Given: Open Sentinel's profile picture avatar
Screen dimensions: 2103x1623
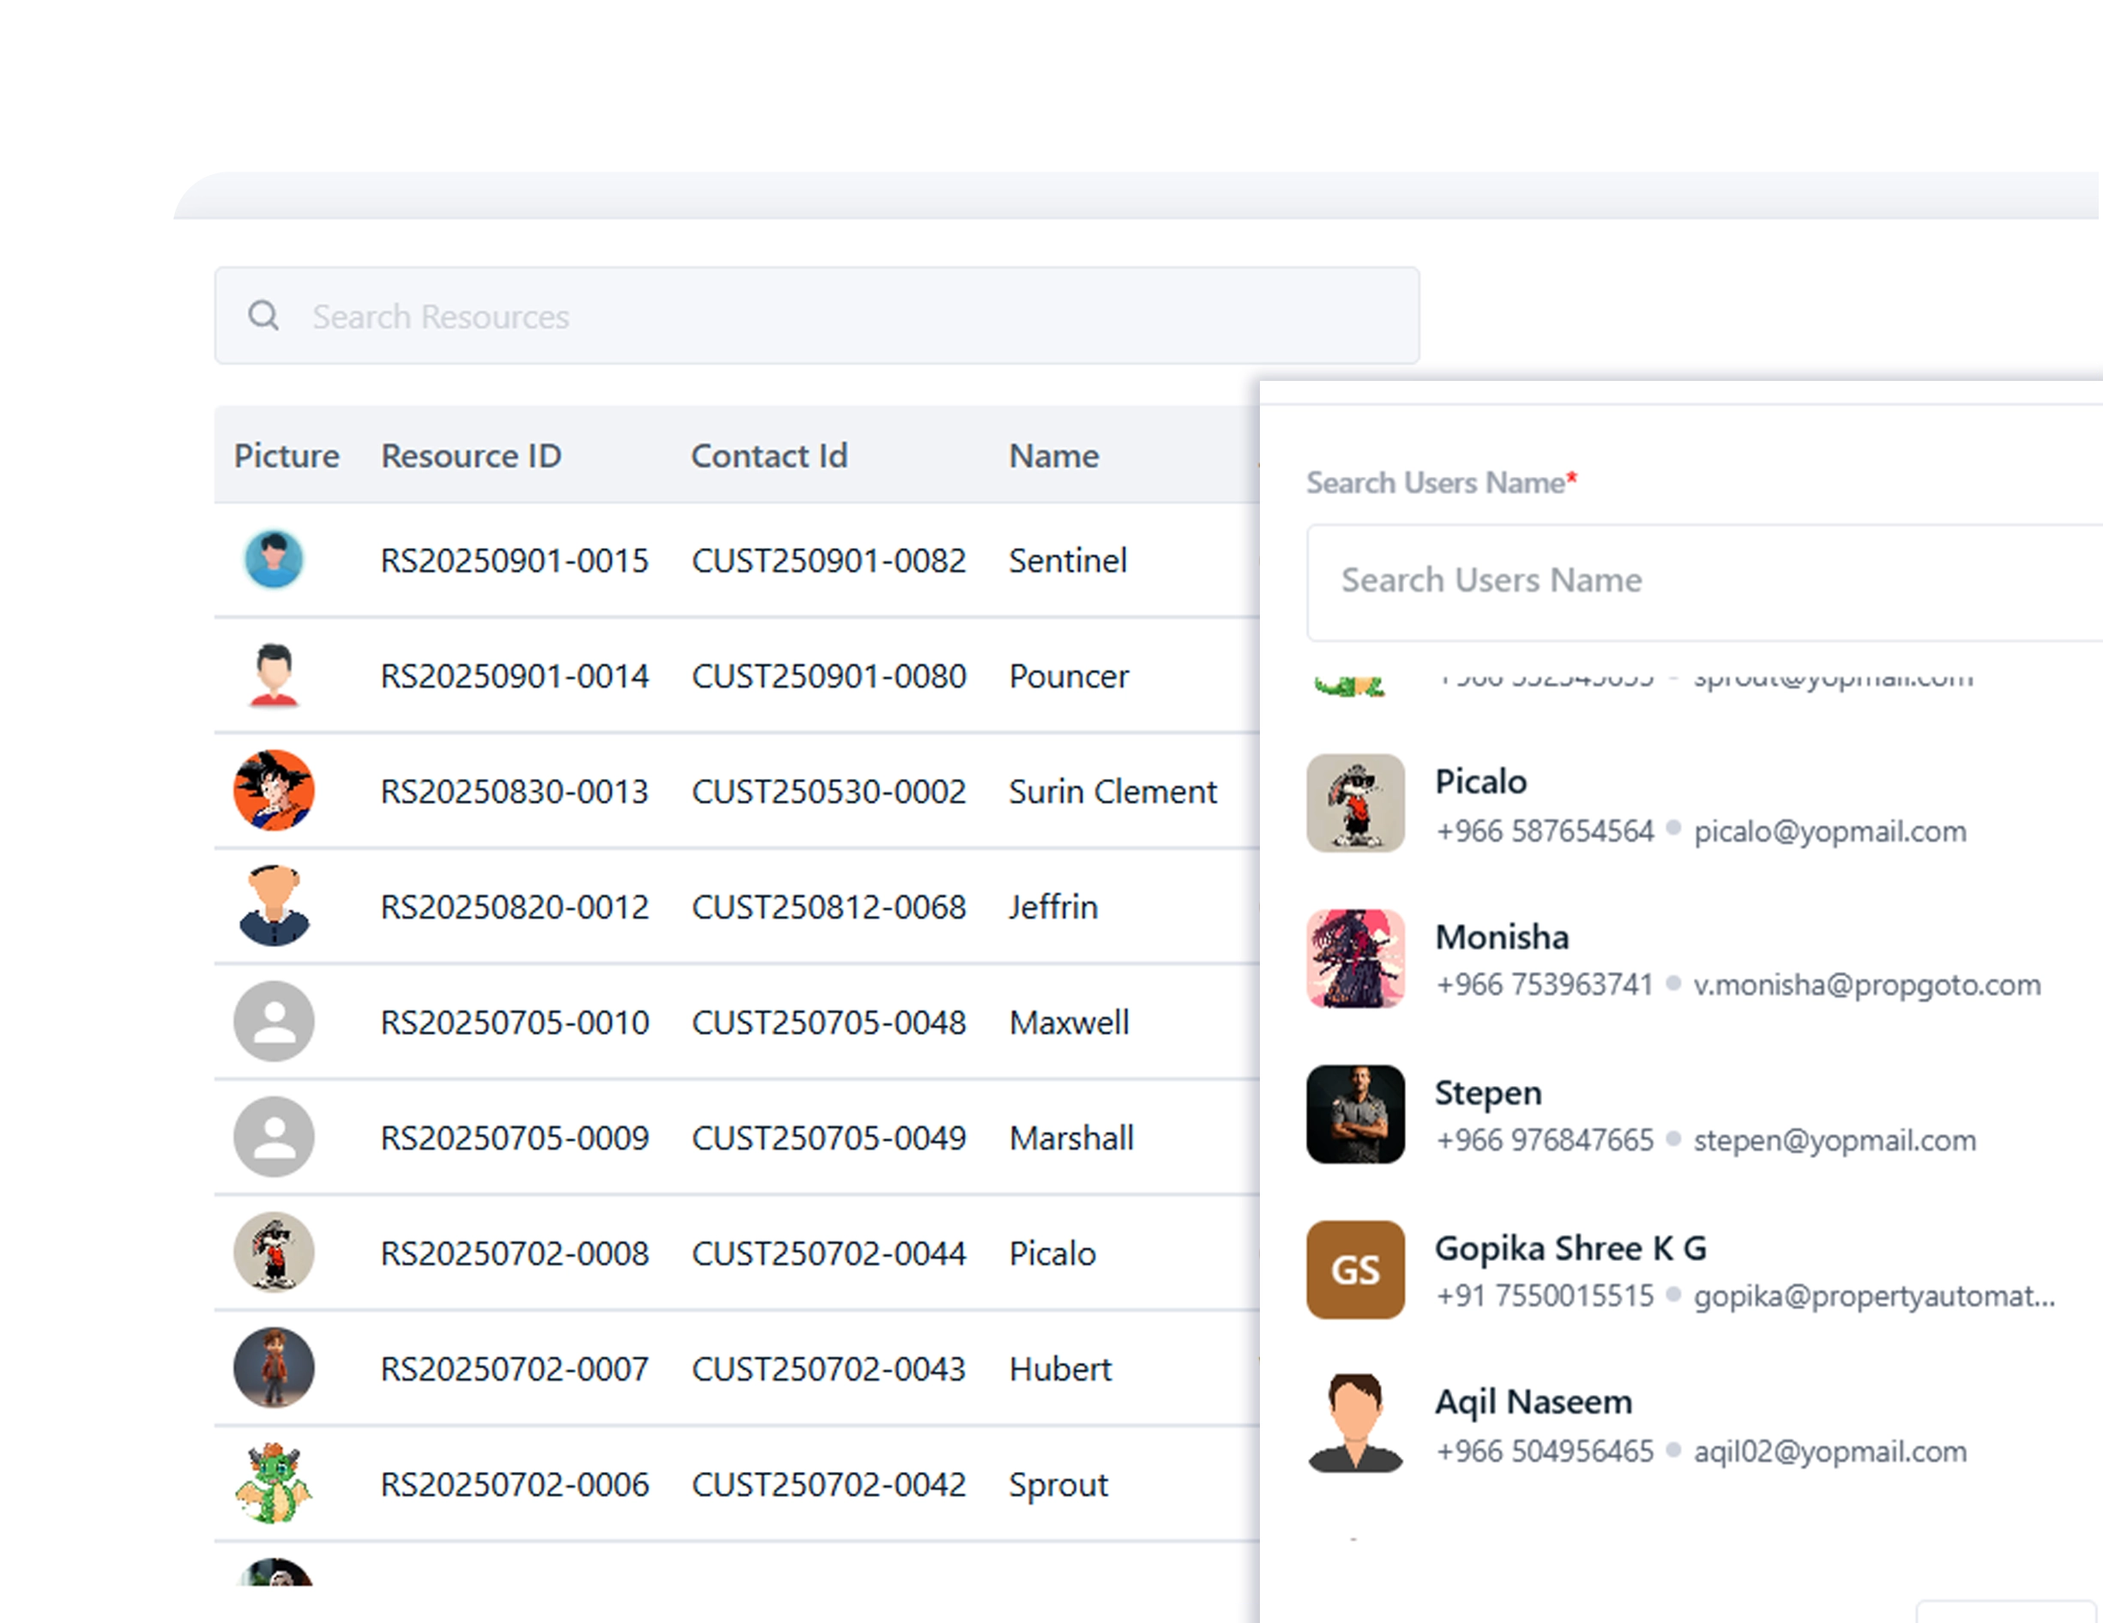Looking at the screenshot, I should coord(274,559).
